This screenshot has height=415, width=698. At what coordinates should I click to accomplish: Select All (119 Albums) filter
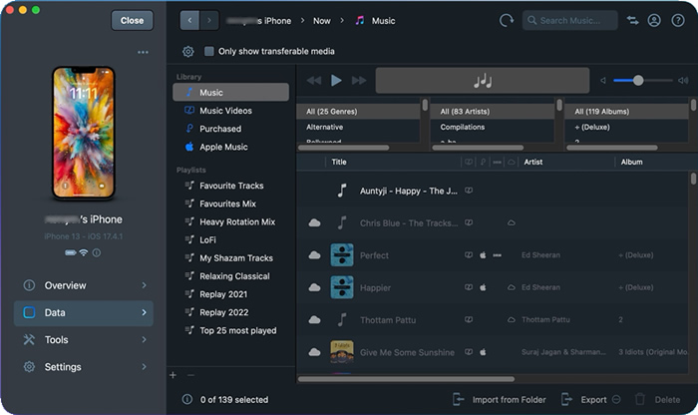626,112
